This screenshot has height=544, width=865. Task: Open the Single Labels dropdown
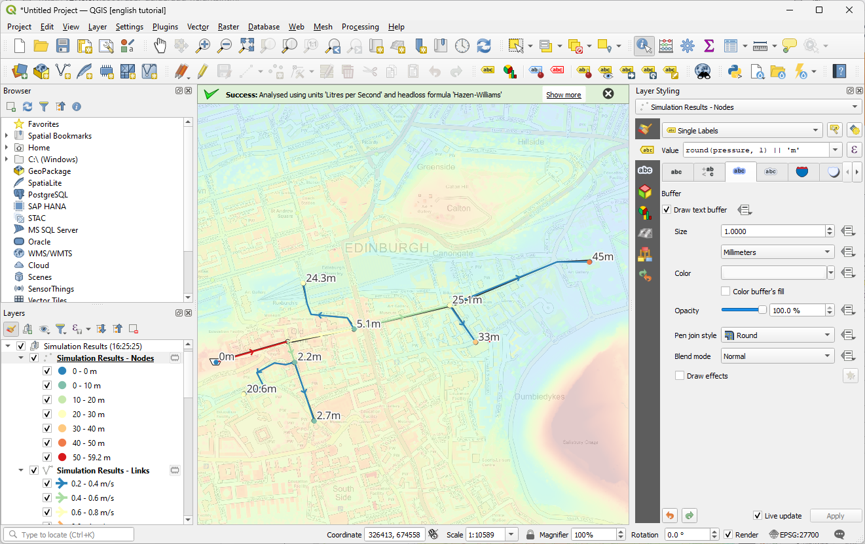742,131
